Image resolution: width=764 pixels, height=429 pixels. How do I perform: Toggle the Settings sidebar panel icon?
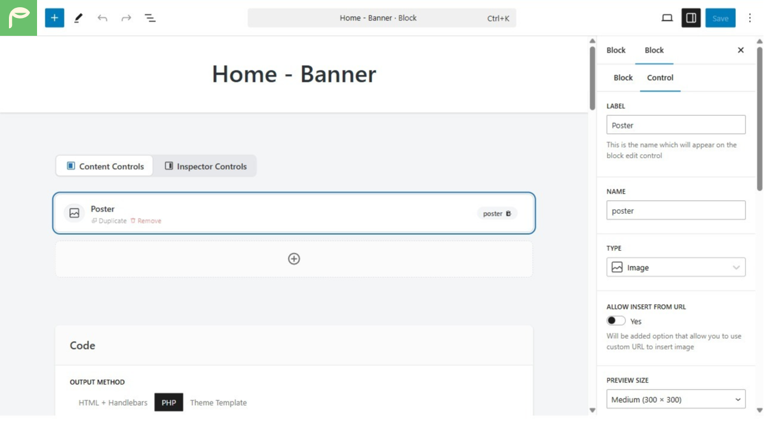click(x=691, y=18)
